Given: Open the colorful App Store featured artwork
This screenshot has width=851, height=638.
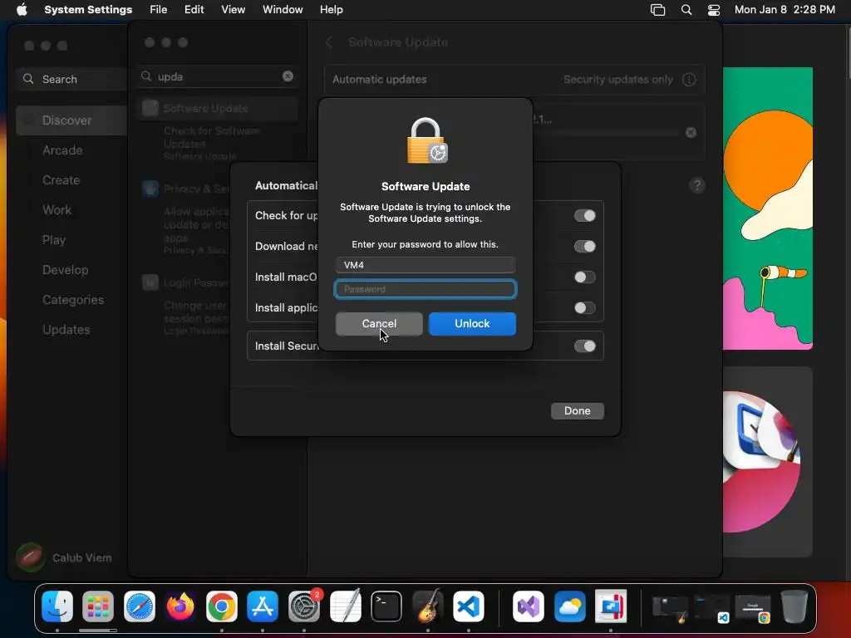Looking at the screenshot, I should point(767,209).
